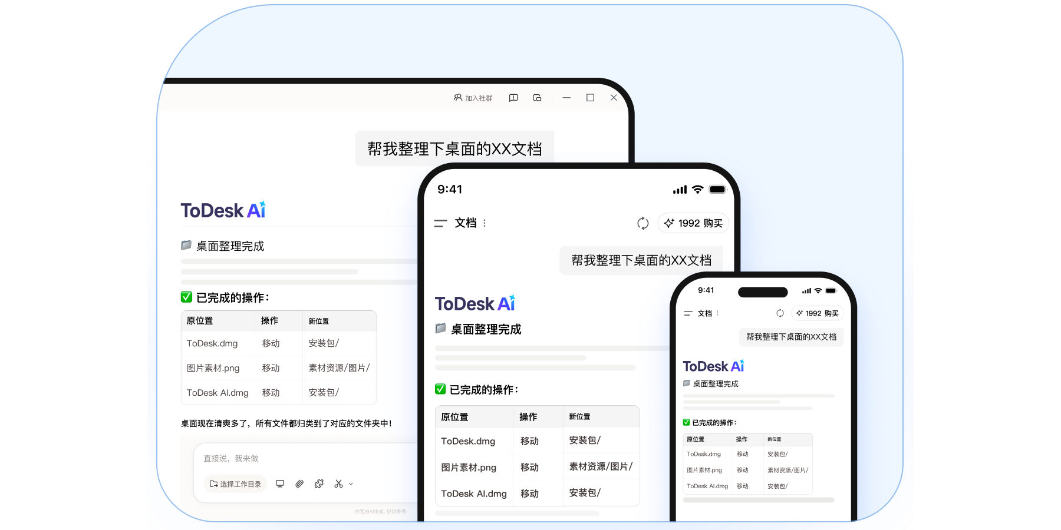Screen dimensions: 1061x530
Task: Click the green check icon on the large phone
Action: point(440,389)
